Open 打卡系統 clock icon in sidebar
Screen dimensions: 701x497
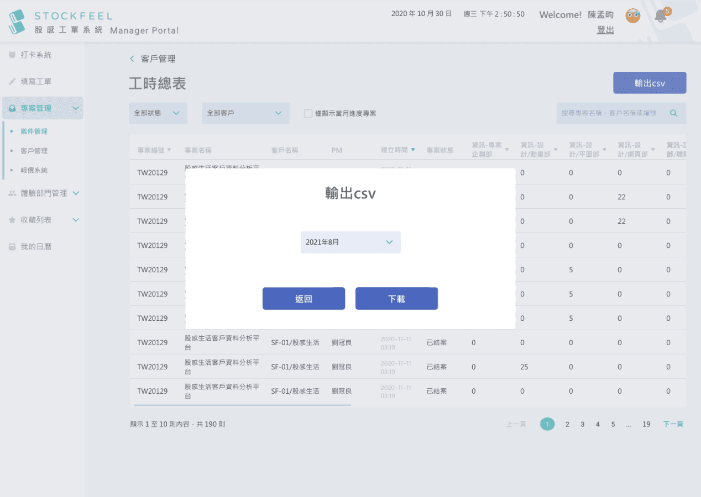click(x=12, y=55)
